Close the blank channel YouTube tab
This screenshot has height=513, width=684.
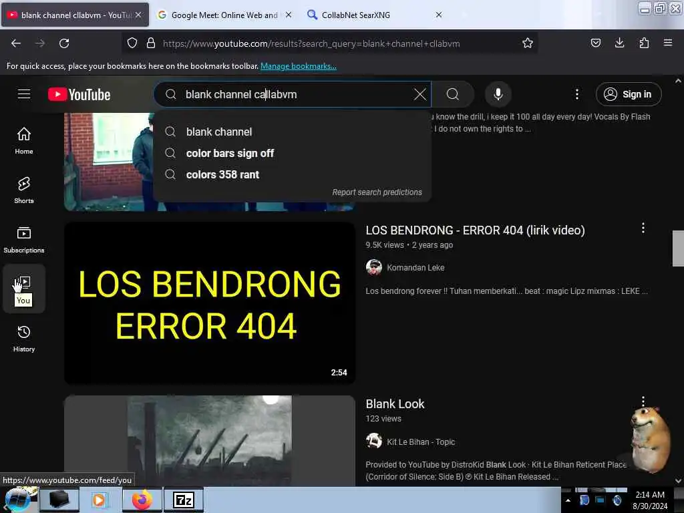(138, 15)
